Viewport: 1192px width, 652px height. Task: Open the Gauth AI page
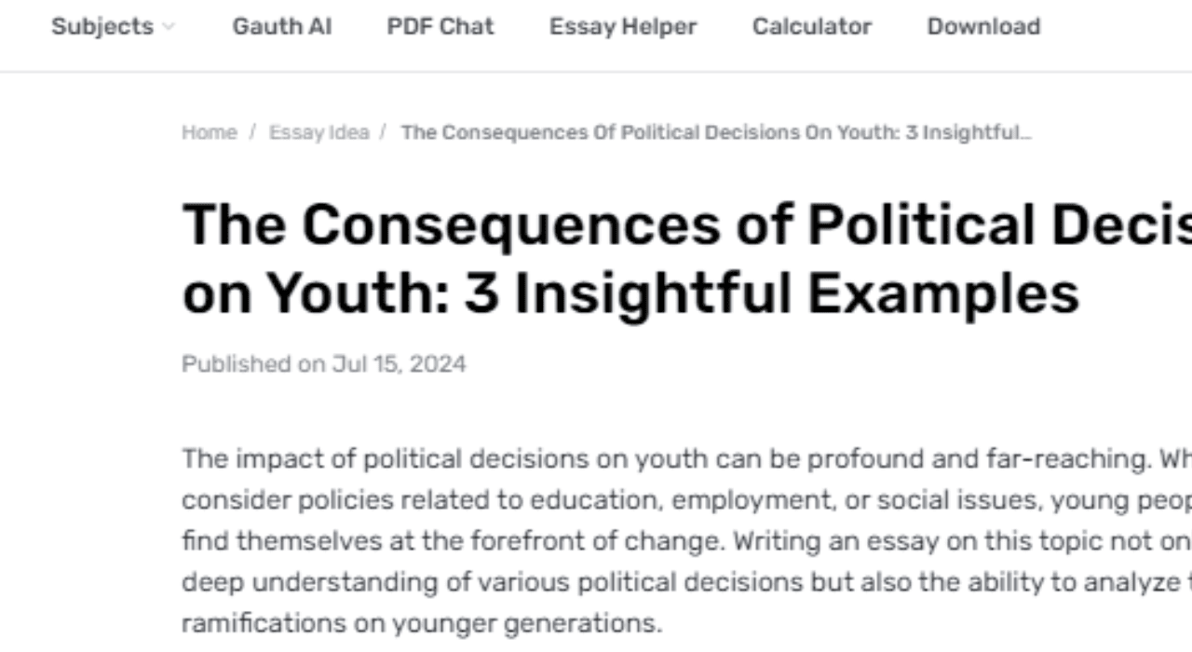(281, 26)
